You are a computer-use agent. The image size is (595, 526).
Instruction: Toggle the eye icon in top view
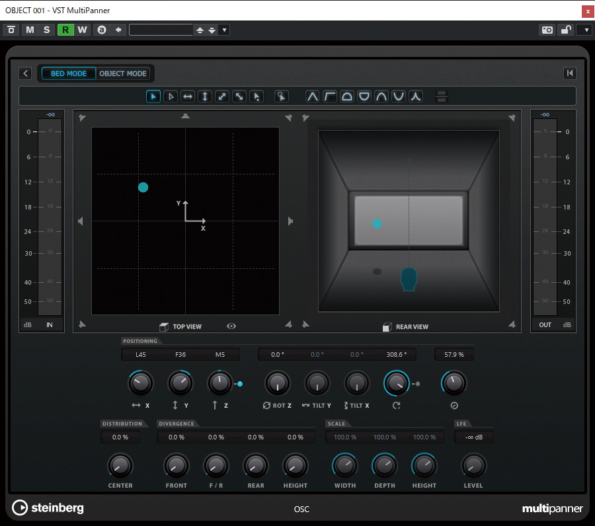point(231,326)
